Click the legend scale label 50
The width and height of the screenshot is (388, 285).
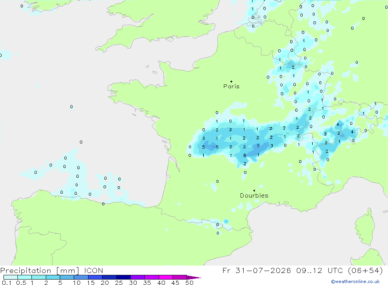(190, 283)
